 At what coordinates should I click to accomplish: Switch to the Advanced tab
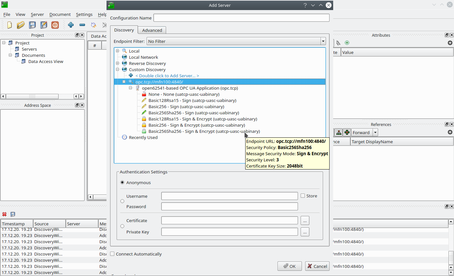[152, 30]
